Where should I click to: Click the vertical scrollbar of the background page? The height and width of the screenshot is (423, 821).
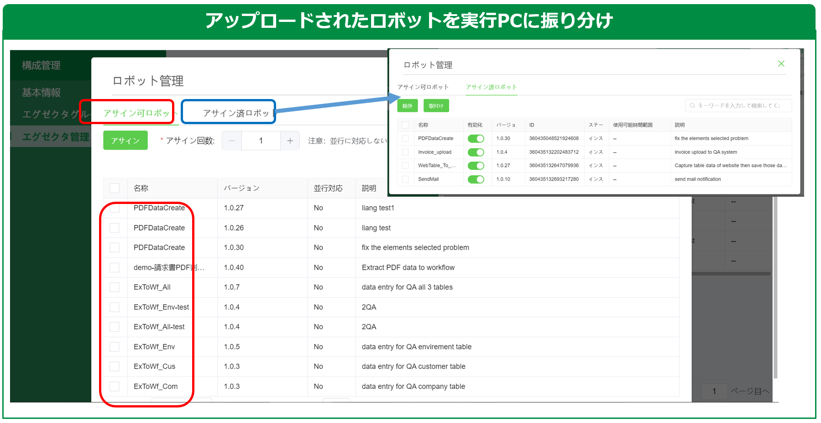pos(775,287)
